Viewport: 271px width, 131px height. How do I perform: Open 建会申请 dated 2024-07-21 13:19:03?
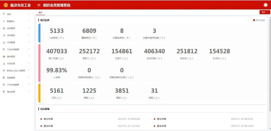48,126
